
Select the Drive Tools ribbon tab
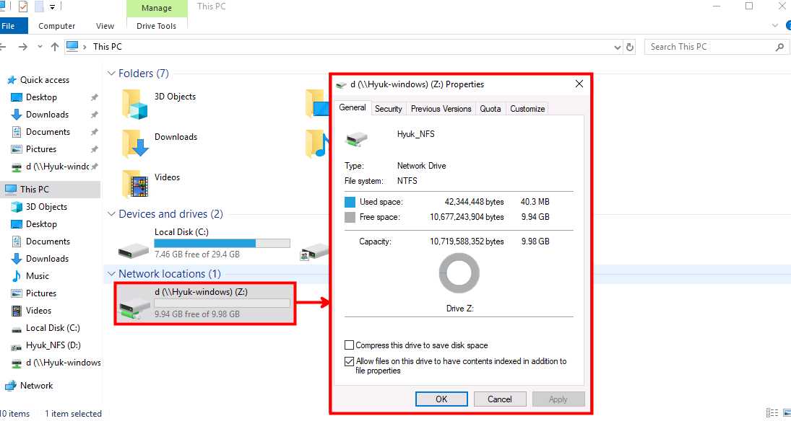click(x=156, y=26)
